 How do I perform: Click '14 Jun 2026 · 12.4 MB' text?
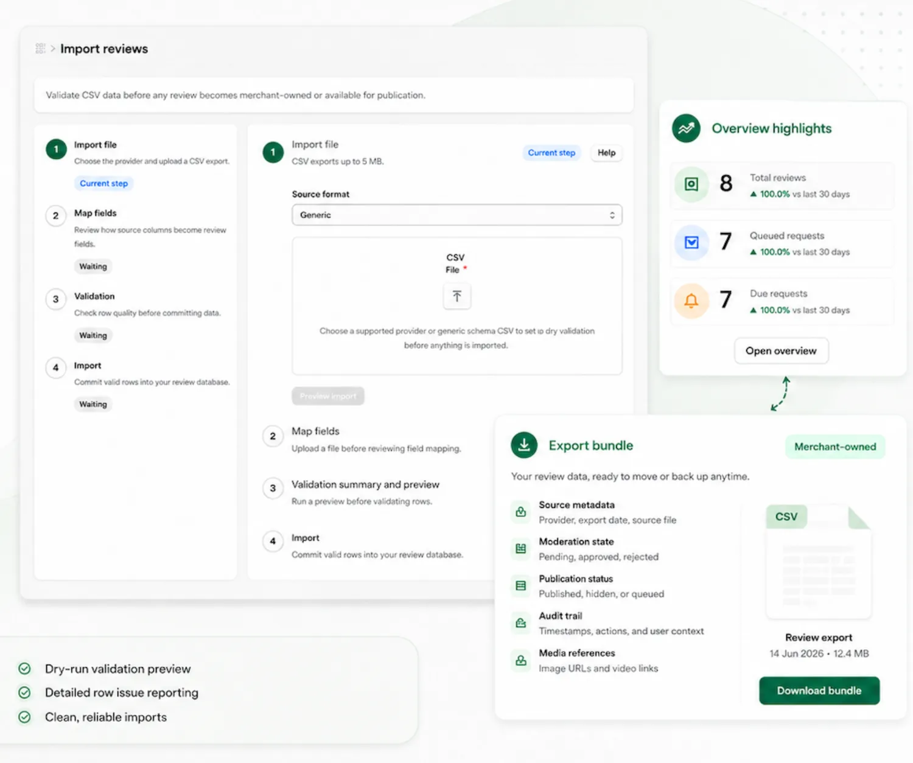click(x=819, y=653)
